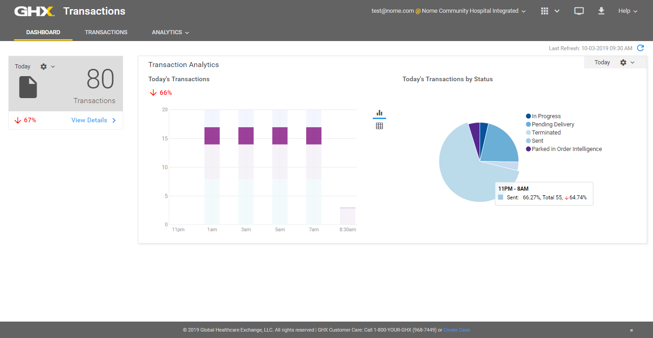The image size is (653, 338).
Task: Toggle the In Progress legend item
Action: tap(546, 116)
